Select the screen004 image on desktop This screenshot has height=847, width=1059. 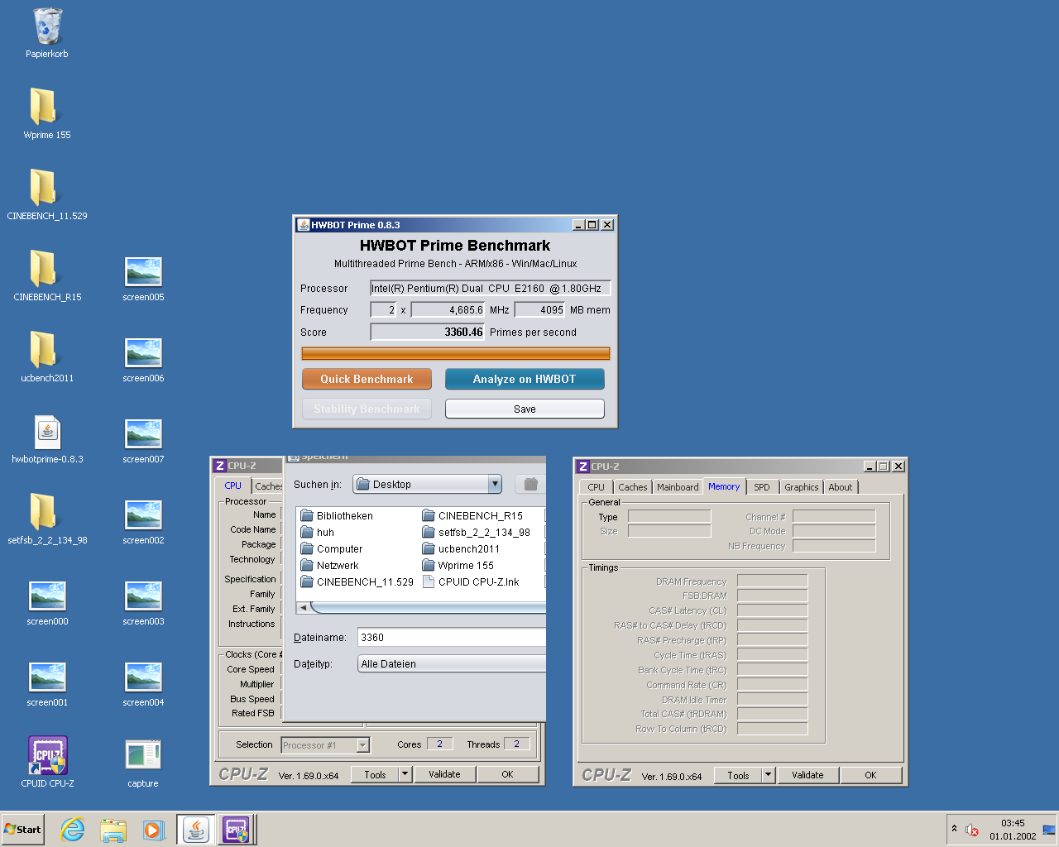(143, 682)
